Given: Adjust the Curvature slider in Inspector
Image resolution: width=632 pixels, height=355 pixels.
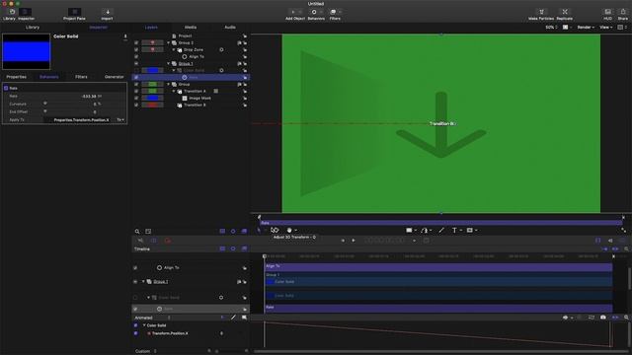Looking at the screenshot, I should click(45, 104).
